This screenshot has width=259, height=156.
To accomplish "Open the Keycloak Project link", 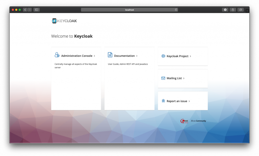I will (177, 56).
